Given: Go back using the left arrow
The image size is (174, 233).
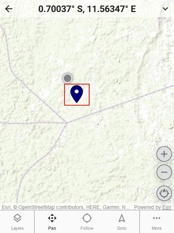Looking at the screenshot, I should (9, 9).
